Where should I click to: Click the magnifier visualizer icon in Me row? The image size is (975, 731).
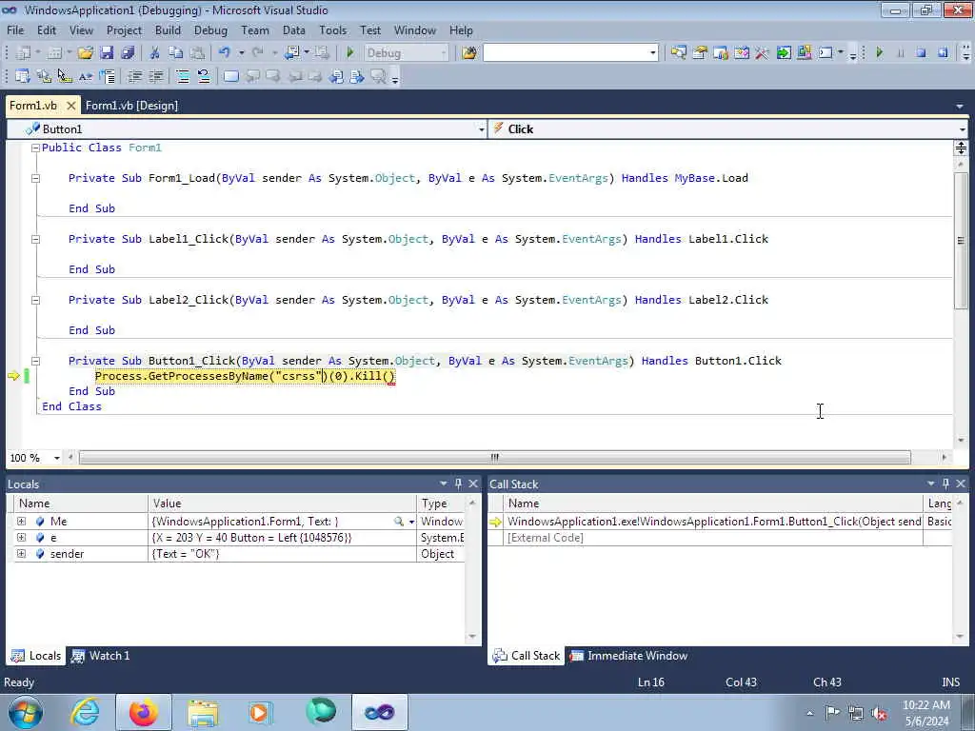(399, 522)
